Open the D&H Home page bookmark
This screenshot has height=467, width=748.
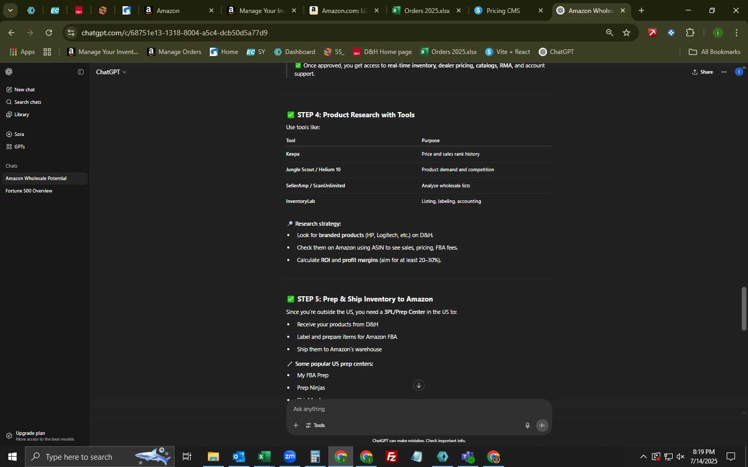(382, 52)
